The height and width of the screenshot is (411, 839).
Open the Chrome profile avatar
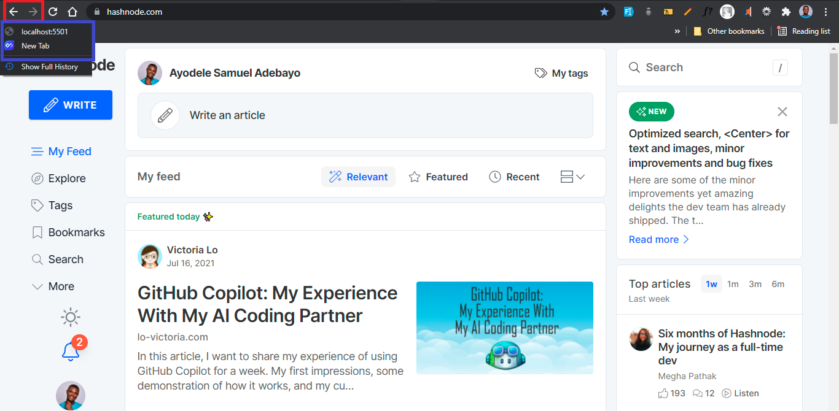point(806,12)
